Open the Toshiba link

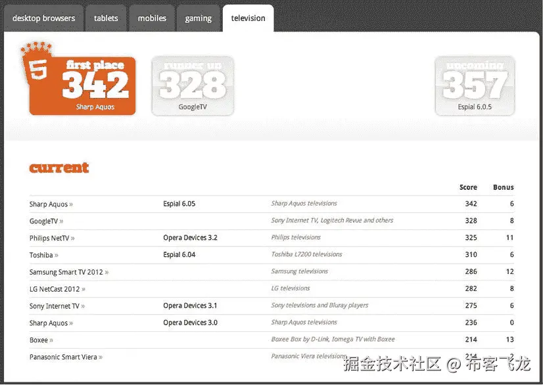point(44,255)
